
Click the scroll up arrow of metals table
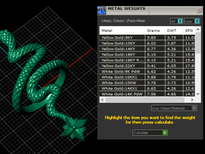pos(198,30)
